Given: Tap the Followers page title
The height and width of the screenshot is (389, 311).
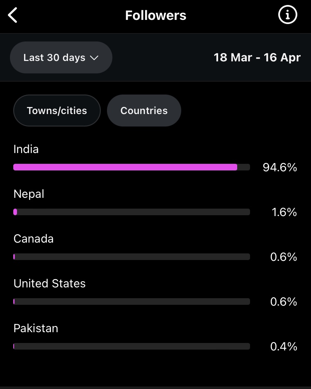Looking at the screenshot, I should pos(156,15).
